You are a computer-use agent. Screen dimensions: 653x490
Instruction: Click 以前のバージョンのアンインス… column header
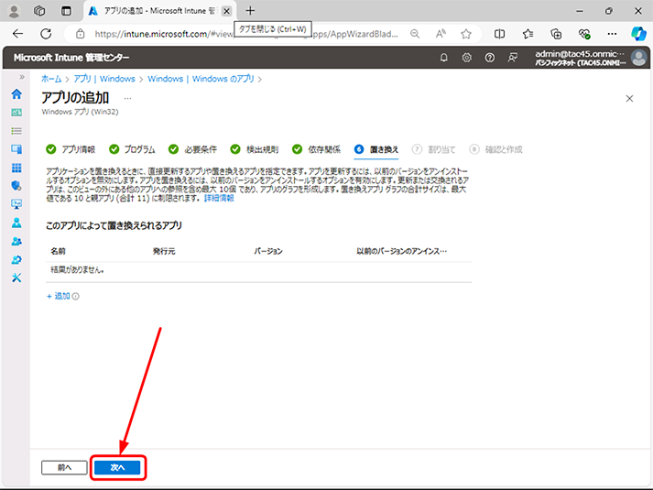pos(402,251)
